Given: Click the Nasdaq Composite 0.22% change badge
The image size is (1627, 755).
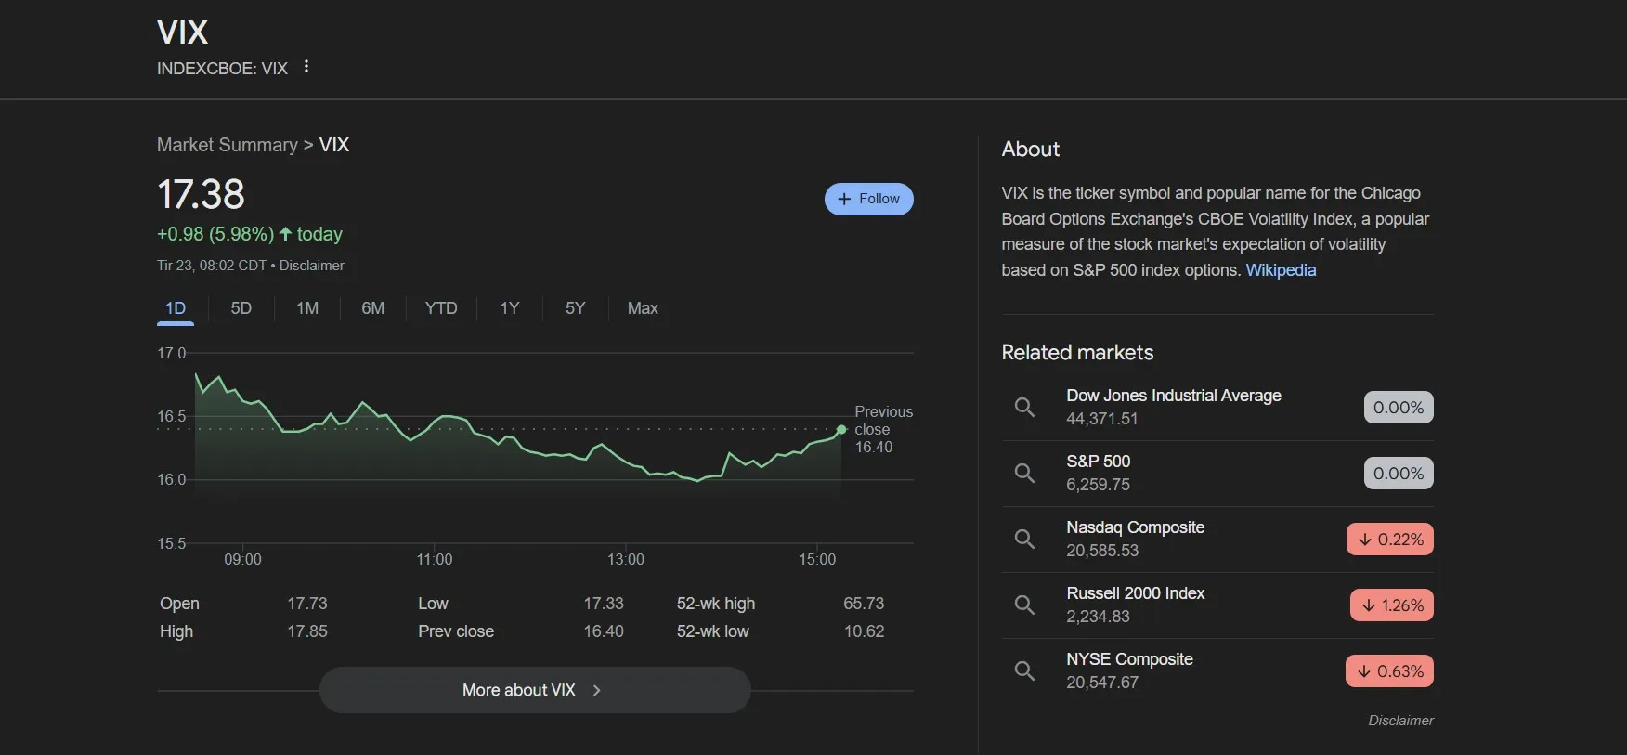Looking at the screenshot, I should click(1389, 540).
